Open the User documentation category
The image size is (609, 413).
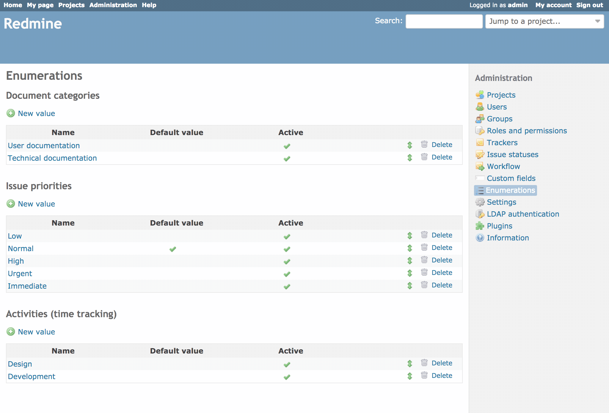point(44,146)
